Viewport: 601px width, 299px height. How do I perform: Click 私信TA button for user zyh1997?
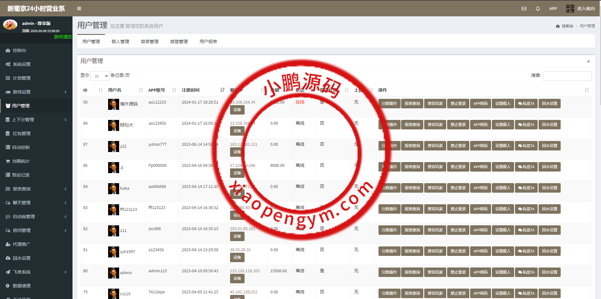click(x=526, y=251)
